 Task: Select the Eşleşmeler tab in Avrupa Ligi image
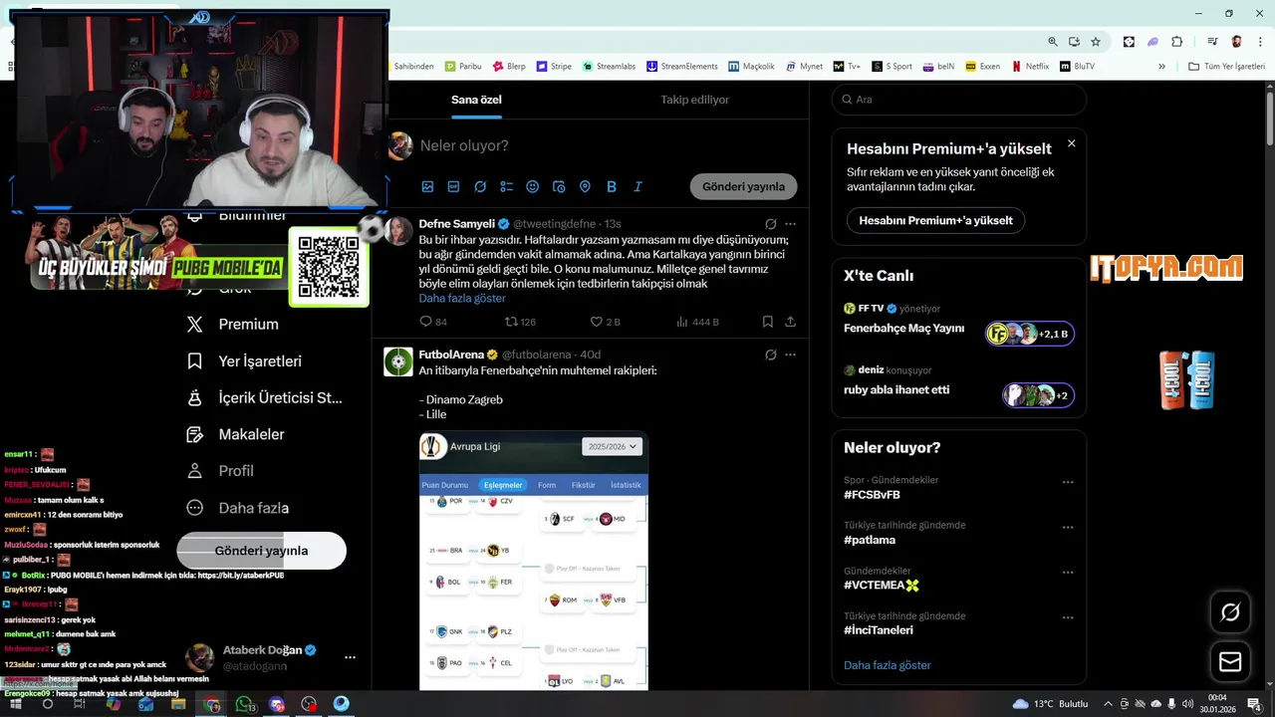point(503,485)
